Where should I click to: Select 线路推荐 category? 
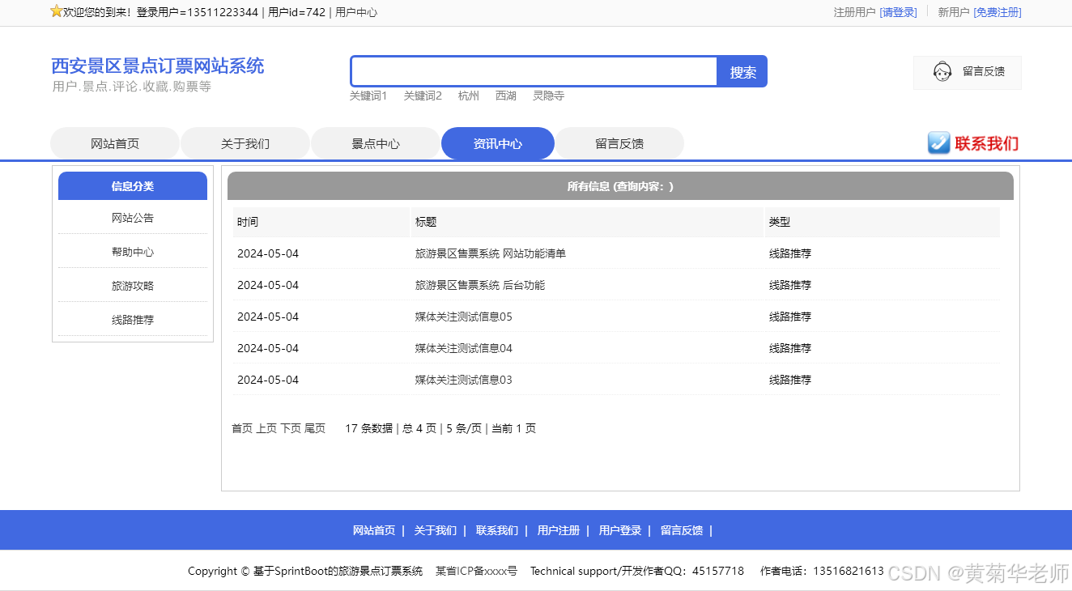(132, 320)
